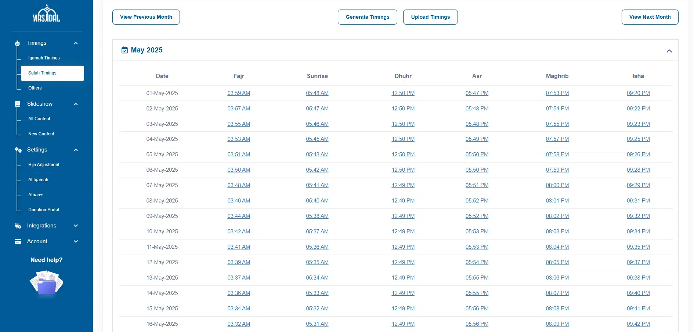Click the Settings gears icon
Viewport: 694px width, 332px height.
[x=18, y=150]
